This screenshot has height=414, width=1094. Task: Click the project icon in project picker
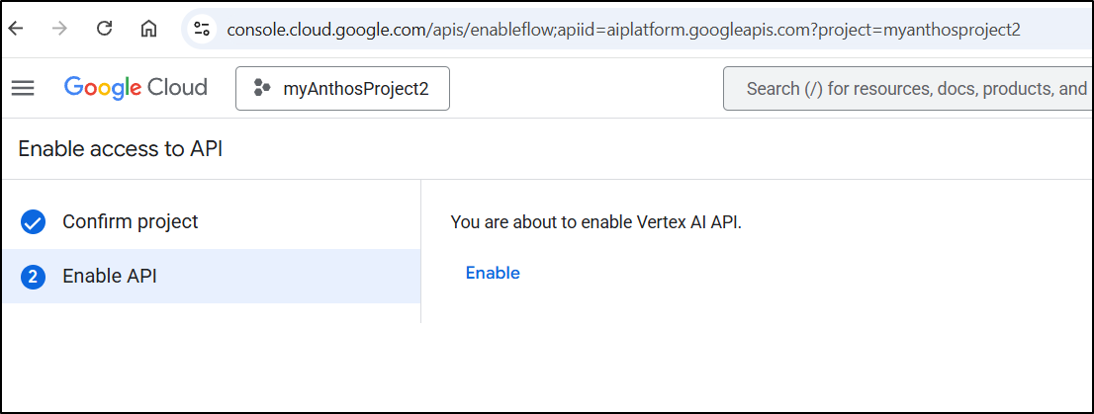click(262, 89)
